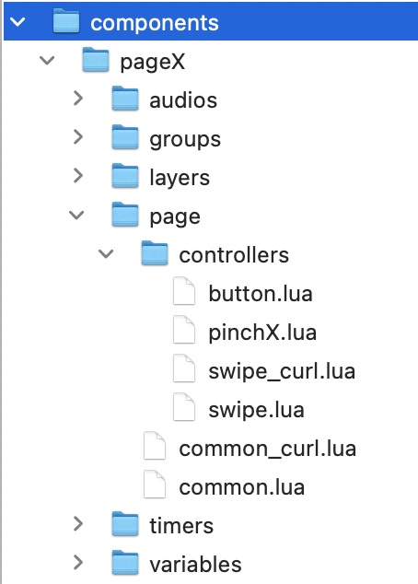The height and width of the screenshot is (584, 418).
Task: Collapse the page folder chevron
Action: (76, 216)
